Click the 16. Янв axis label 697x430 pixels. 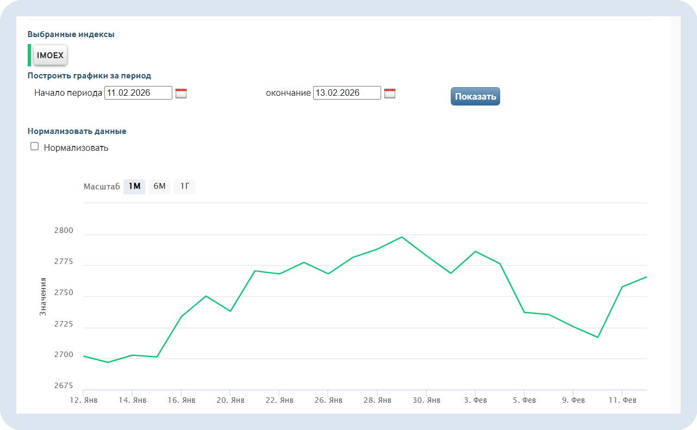click(x=181, y=400)
